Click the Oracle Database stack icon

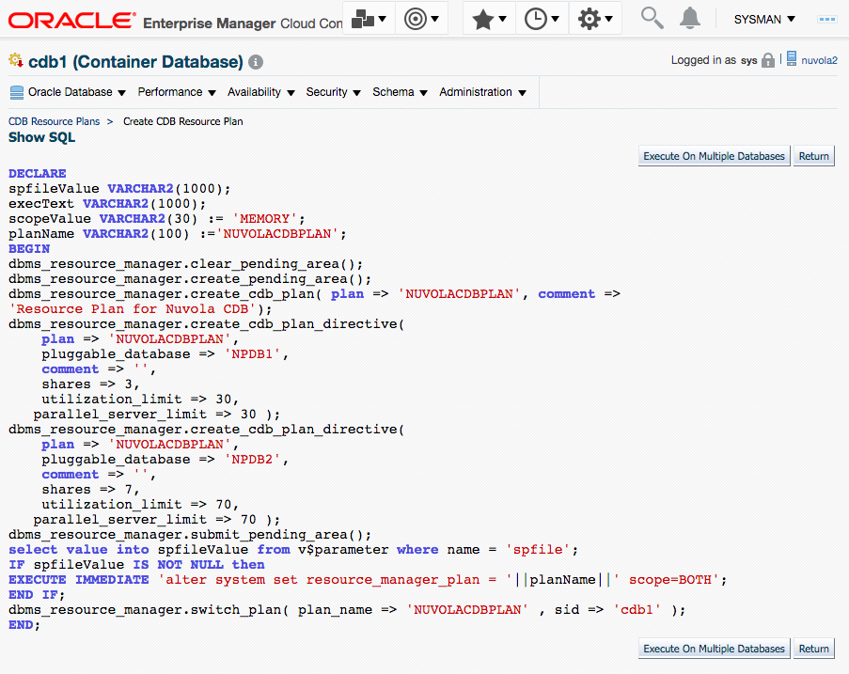[17, 92]
